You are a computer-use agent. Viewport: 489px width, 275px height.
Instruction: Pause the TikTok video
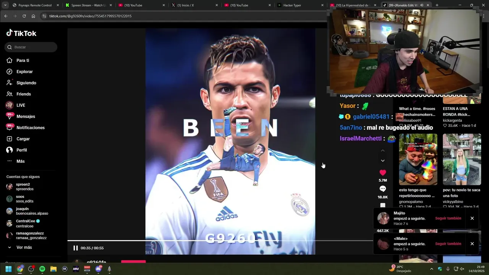coord(76,248)
